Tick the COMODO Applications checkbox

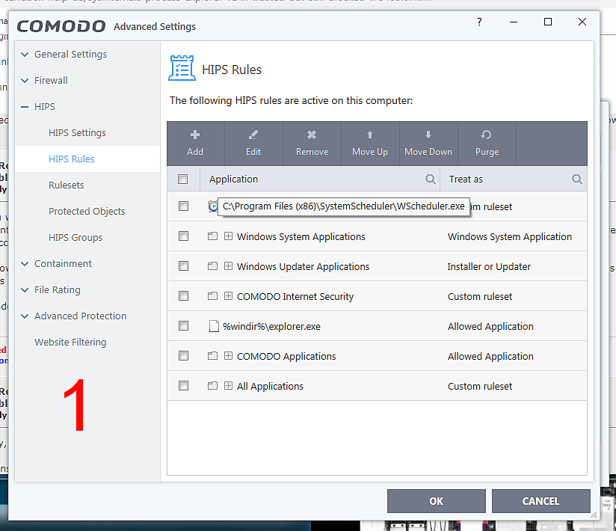click(x=183, y=356)
